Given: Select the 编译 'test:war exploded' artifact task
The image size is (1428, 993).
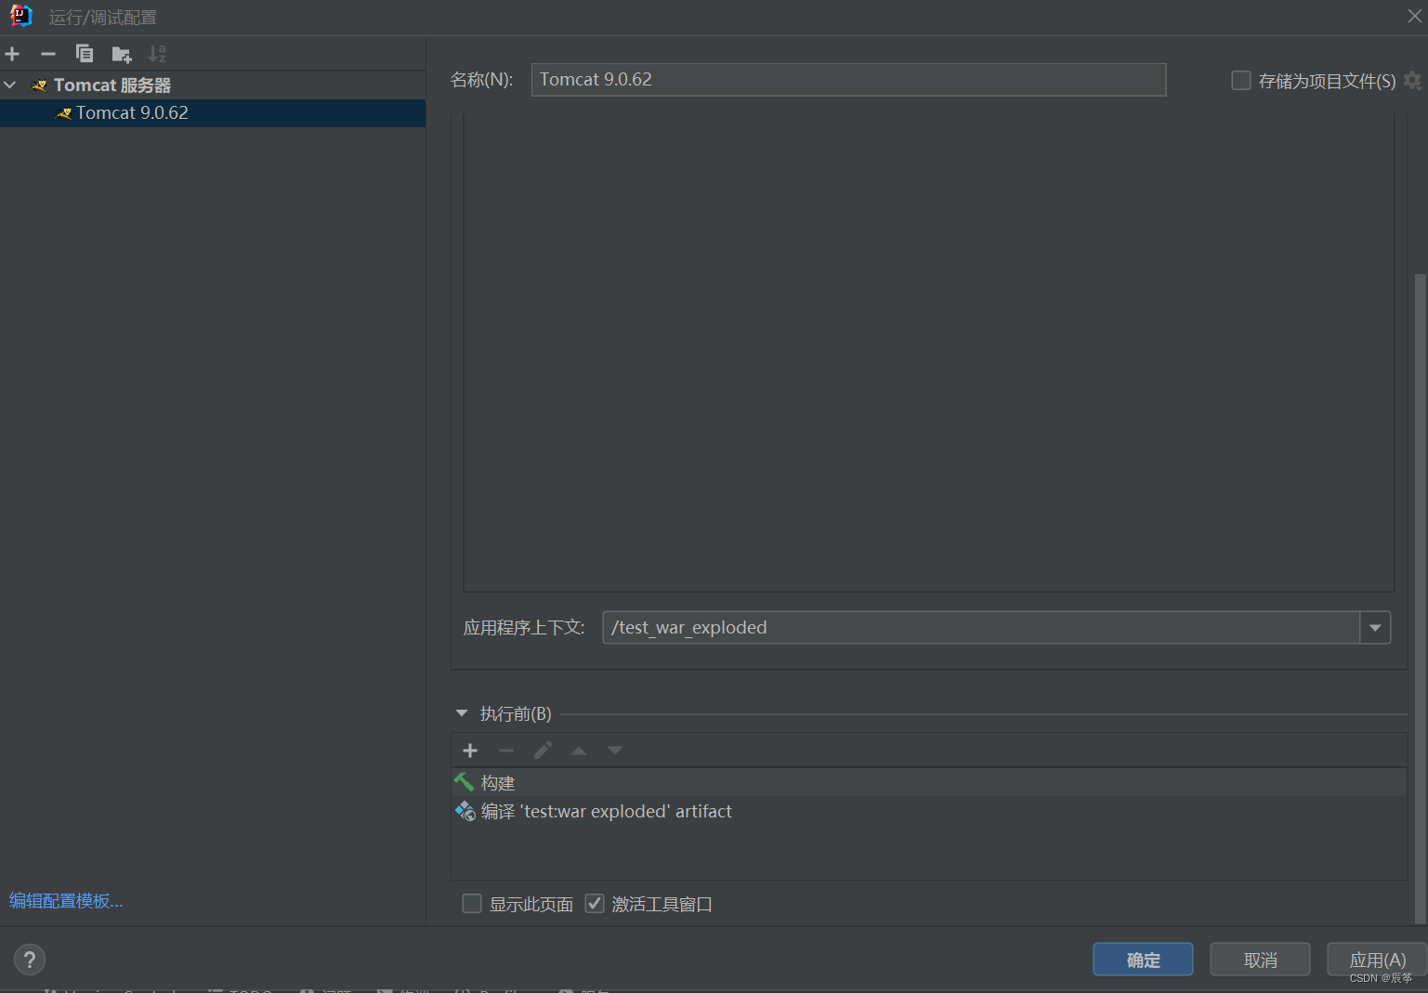Looking at the screenshot, I should pyautogui.click(x=929, y=812).
